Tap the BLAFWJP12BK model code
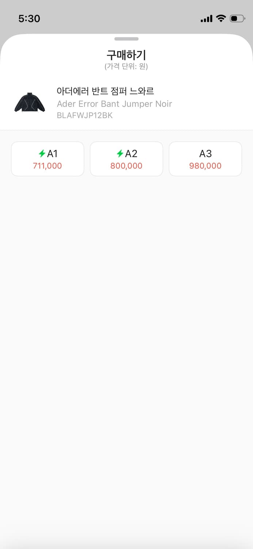Viewport: 253px width, 549px height. pyautogui.click(x=85, y=115)
